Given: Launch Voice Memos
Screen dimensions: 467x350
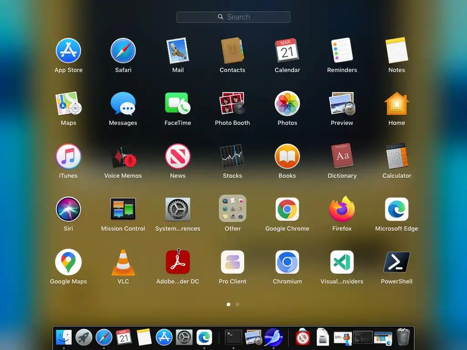Looking at the screenshot, I should point(123,156).
